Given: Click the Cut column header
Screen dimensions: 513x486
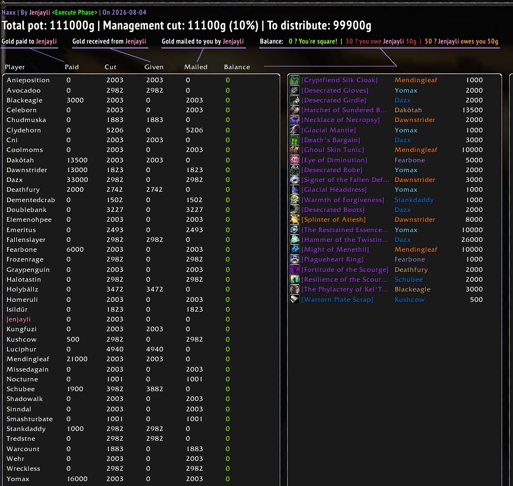Looking at the screenshot, I should click(x=110, y=67).
